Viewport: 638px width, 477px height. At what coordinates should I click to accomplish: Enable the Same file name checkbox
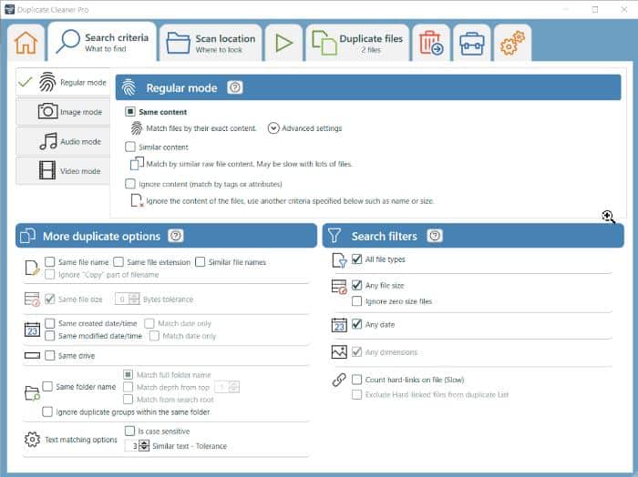point(50,262)
